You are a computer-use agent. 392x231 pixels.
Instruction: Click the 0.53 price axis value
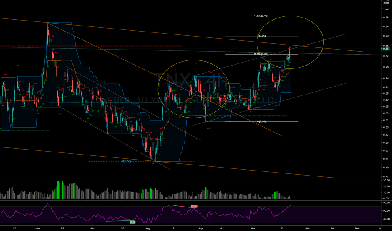point(386,151)
